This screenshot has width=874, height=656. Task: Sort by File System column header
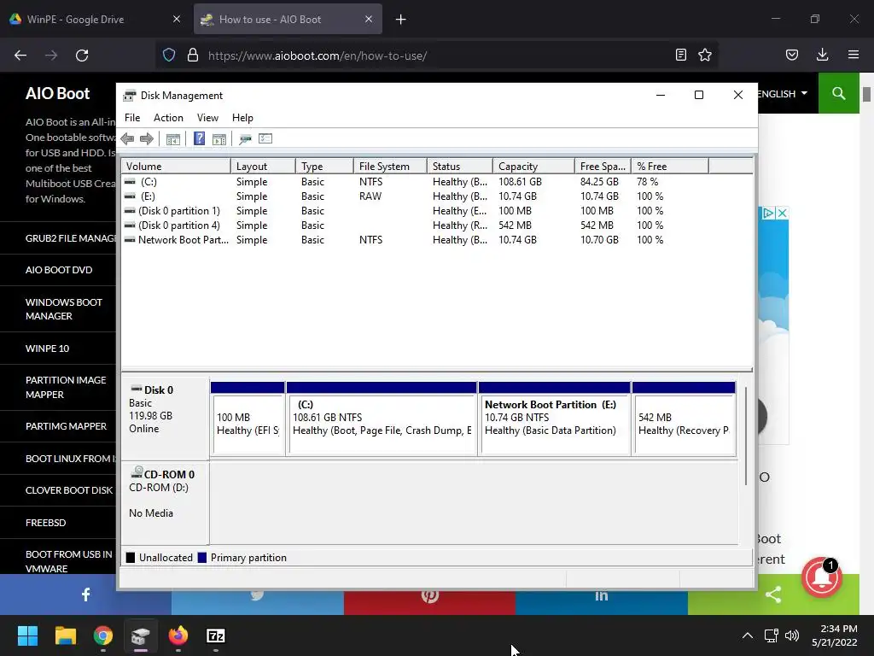point(390,167)
